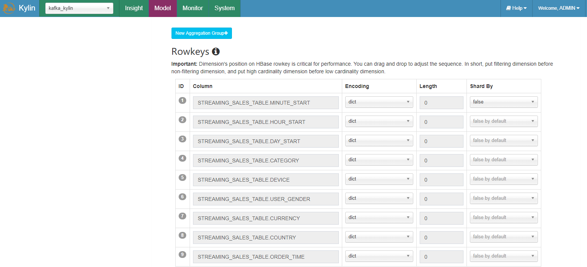The width and height of the screenshot is (587, 267).
Task: Select STREAMING_SALES_TABLE.USER_GENDER column field
Action: [x=266, y=199]
